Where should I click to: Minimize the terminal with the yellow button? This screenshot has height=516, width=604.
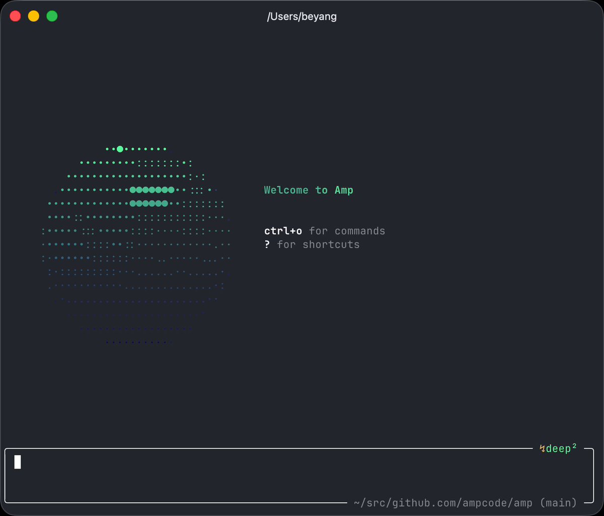(33, 16)
